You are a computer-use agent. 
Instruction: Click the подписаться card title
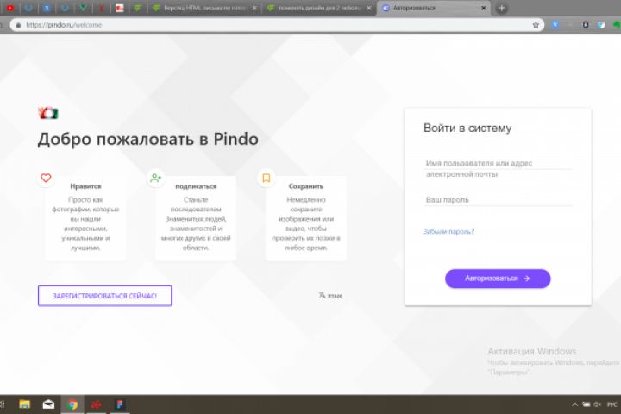coord(196,186)
